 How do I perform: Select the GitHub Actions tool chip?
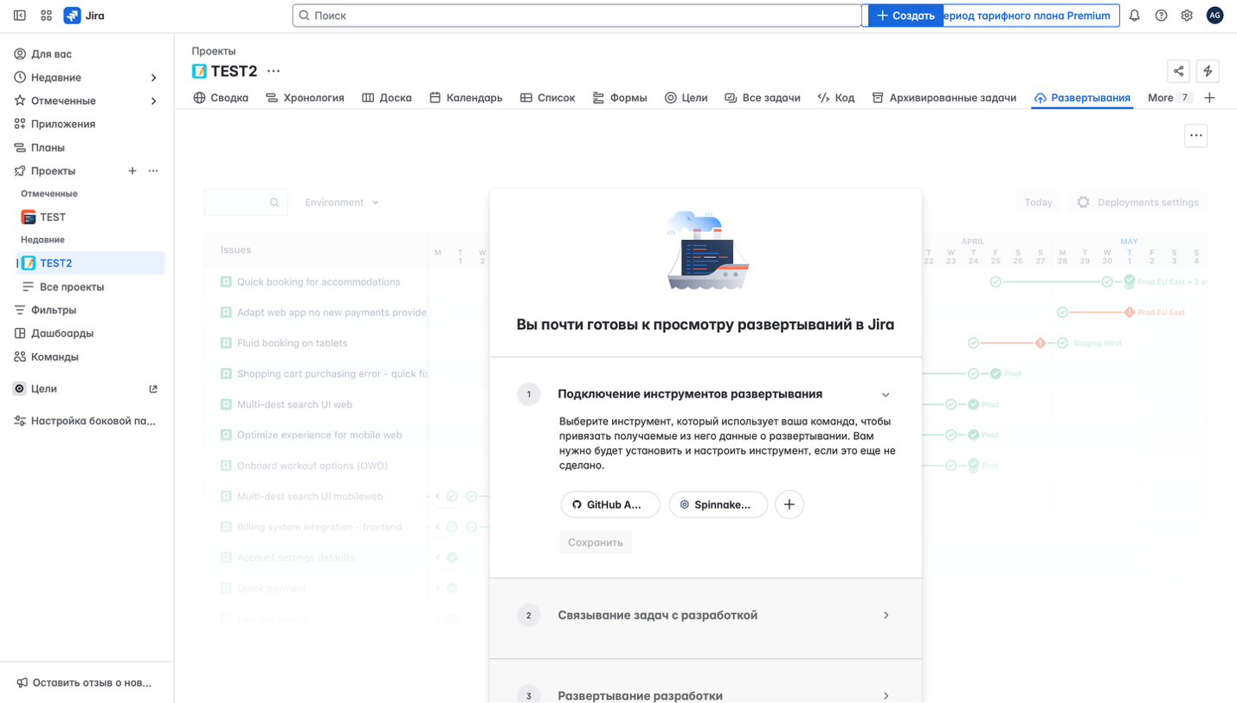[609, 505]
